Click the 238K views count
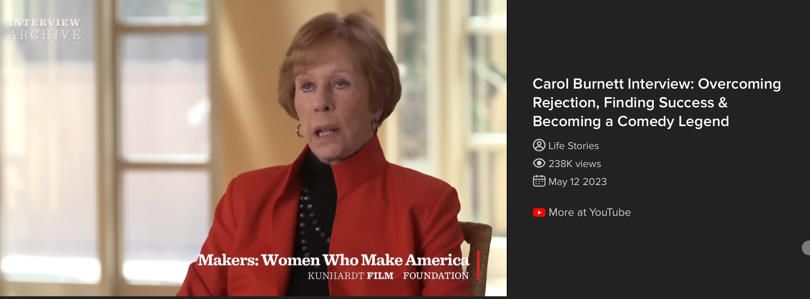The height and width of the screenshot is (299, 810). (574, 164)
